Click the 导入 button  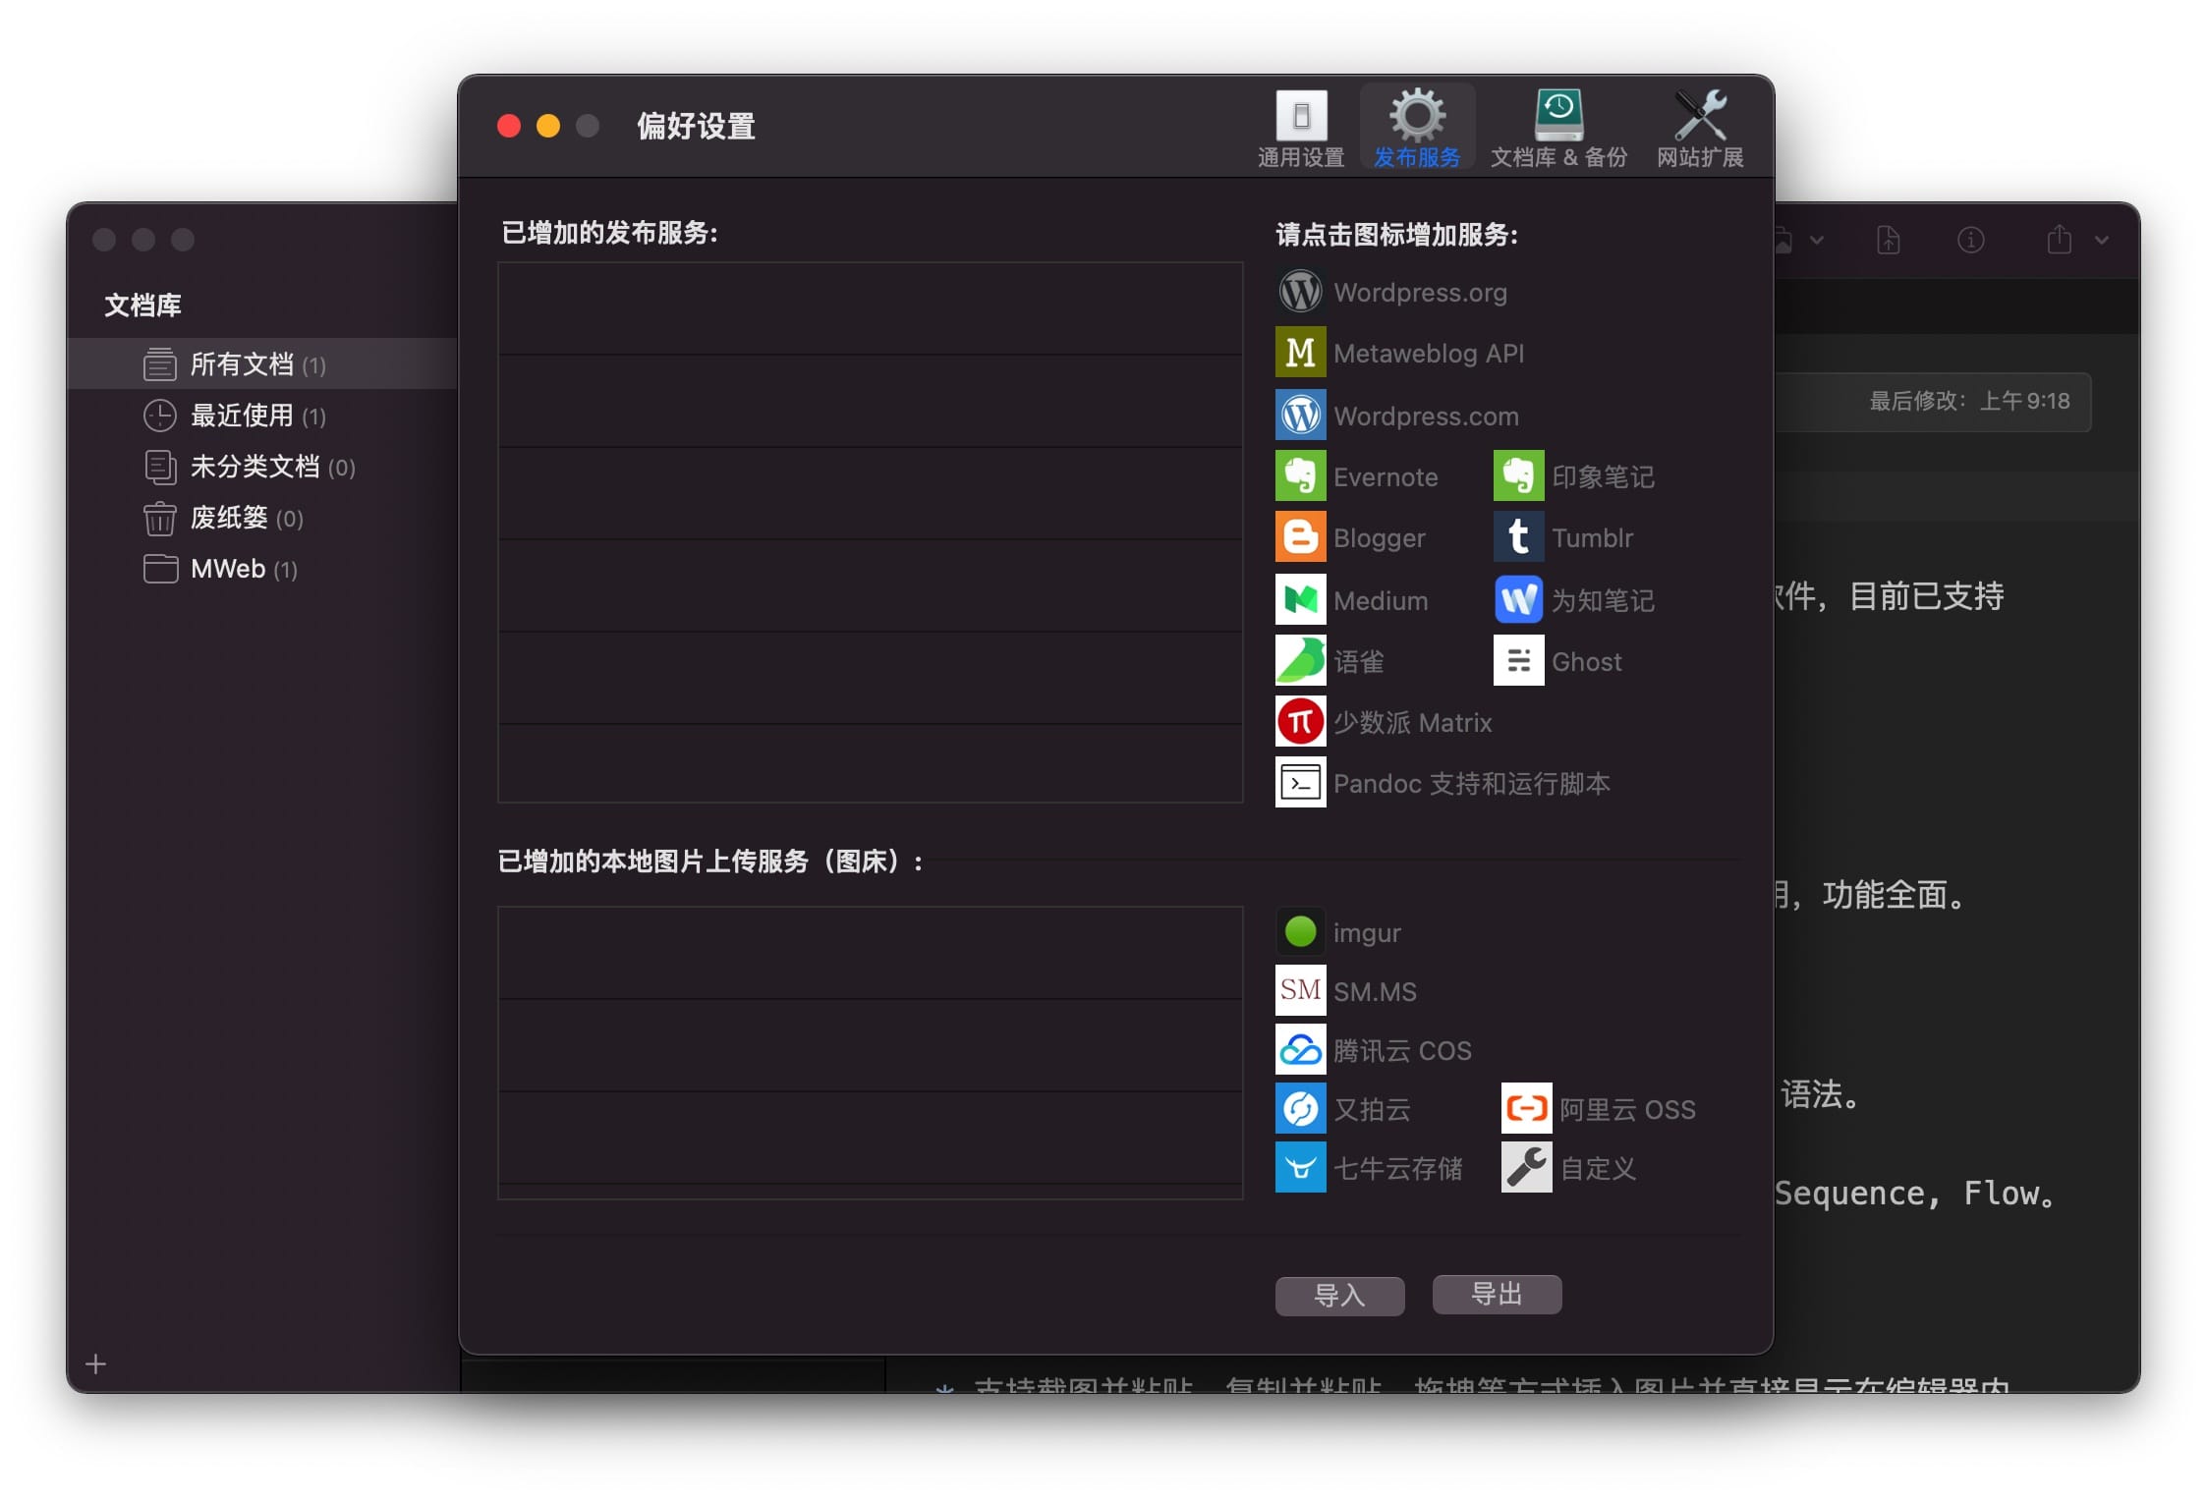[1339, 1295]
